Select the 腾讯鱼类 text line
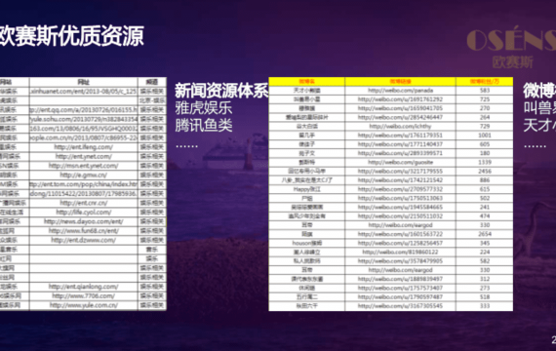 [204, 125]
